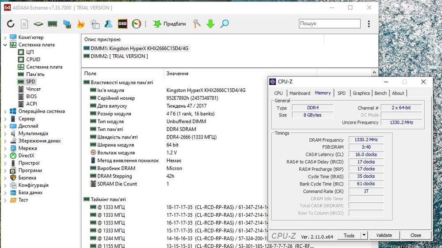Select CPUID in the tree
The height and width of the screenshot is (248, 442).
tap(33, 60)
